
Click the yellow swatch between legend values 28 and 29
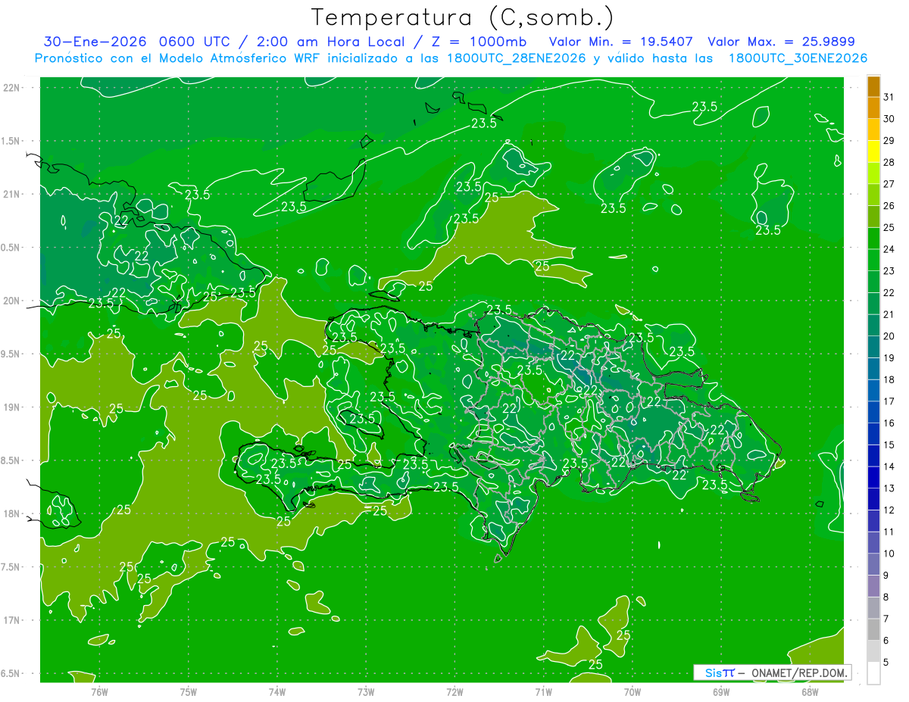click(x=873, y=151)
